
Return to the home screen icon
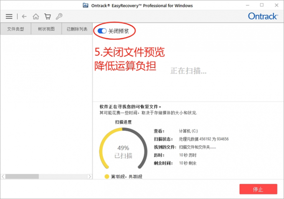point(35,17)
